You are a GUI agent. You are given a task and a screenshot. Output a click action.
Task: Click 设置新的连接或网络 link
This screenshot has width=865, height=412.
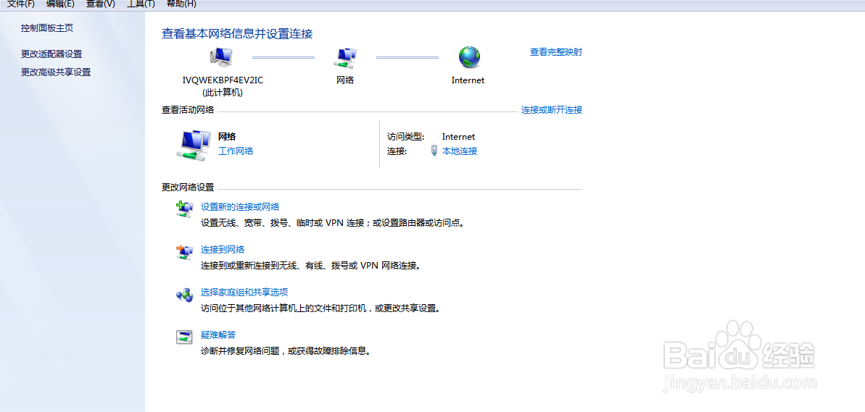240,207
